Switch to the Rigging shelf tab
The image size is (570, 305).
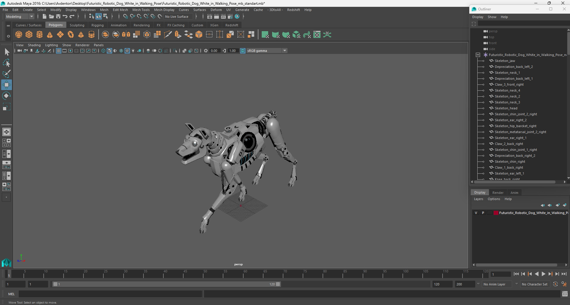(97, 25)
